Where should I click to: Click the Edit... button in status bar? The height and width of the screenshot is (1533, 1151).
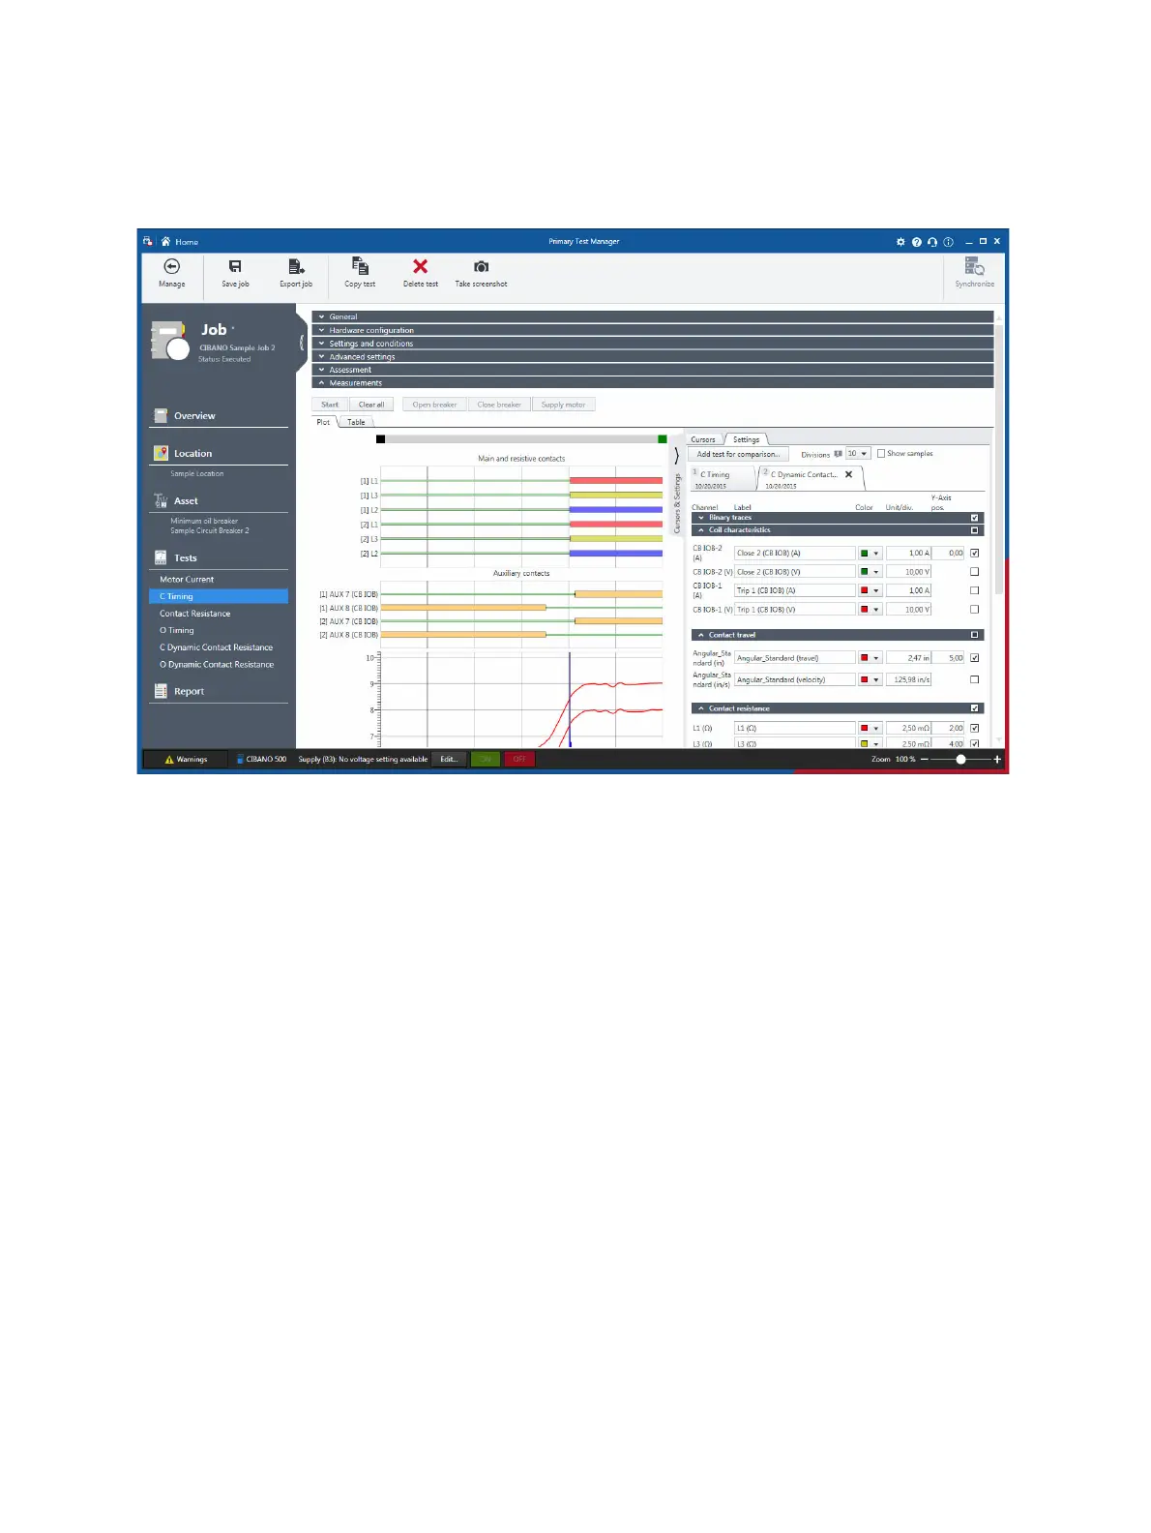[449, 760]
